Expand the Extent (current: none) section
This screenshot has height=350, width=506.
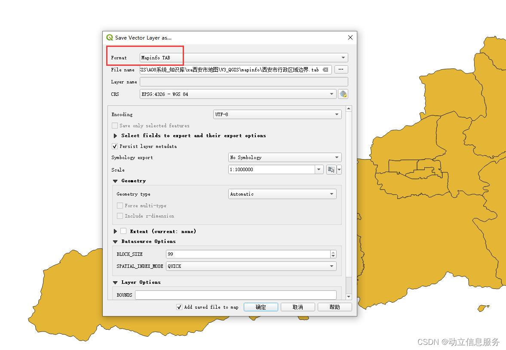click(x=115, y=231)
